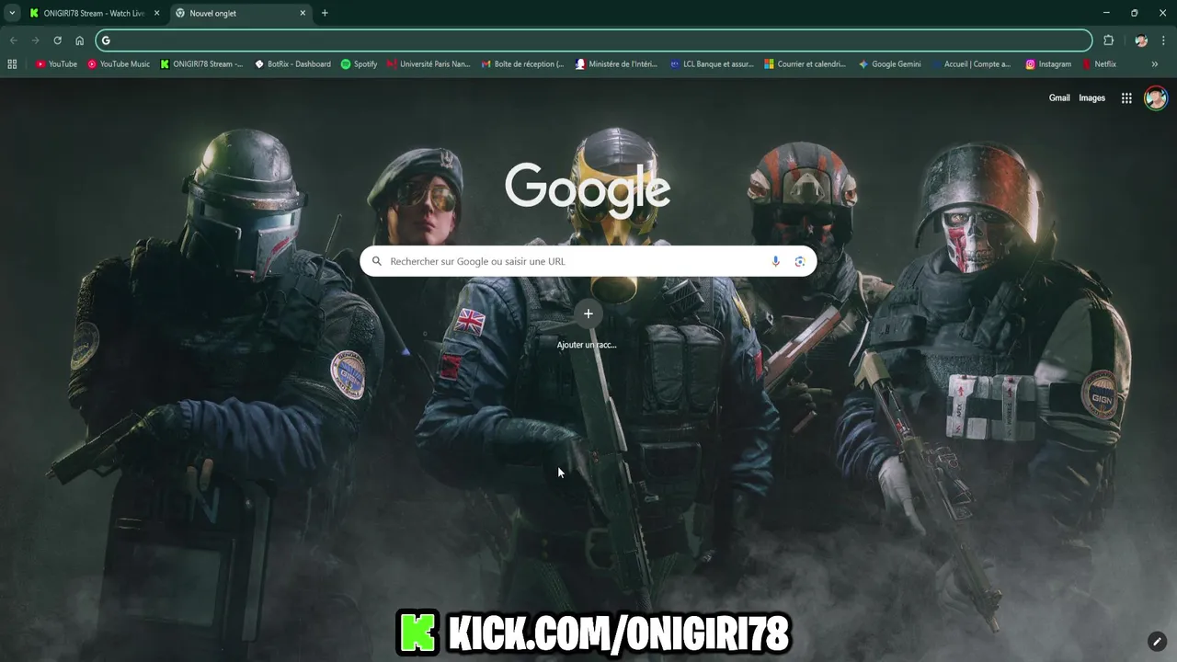Image resolution: width=1177 pixels, height=662 pixels.
Task: Open the Gmail link
Action: pyautogui.click(x=1059, y=98)
